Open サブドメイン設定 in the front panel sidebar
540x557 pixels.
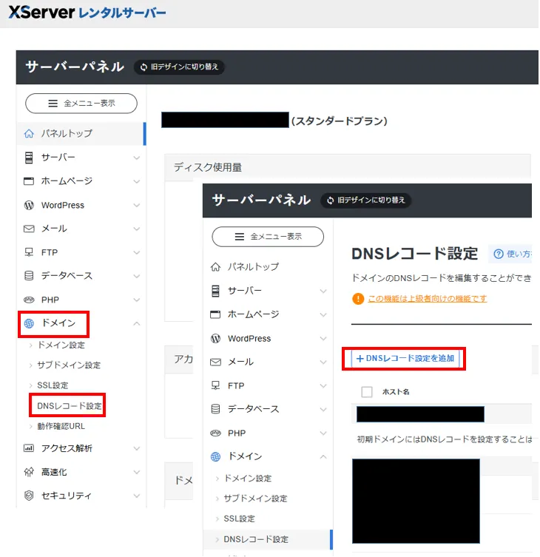click(x=255, y=499)
